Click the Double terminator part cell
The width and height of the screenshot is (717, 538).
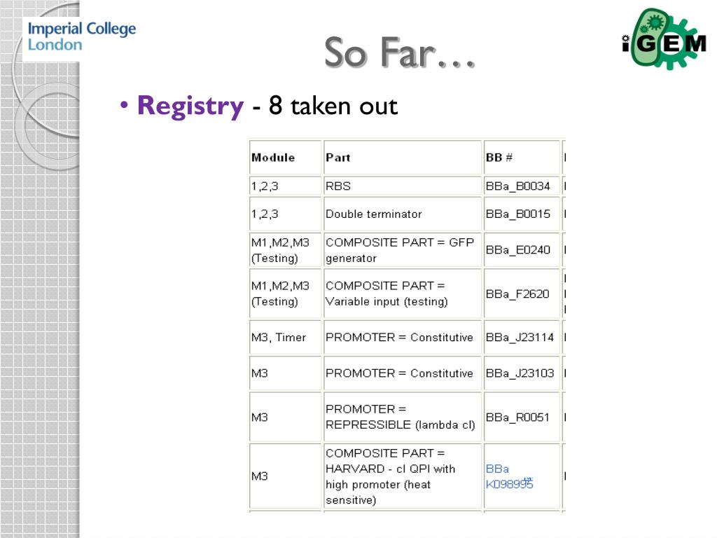403,214
